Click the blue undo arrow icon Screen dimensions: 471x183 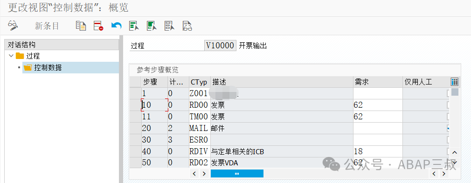pos(116,26)
